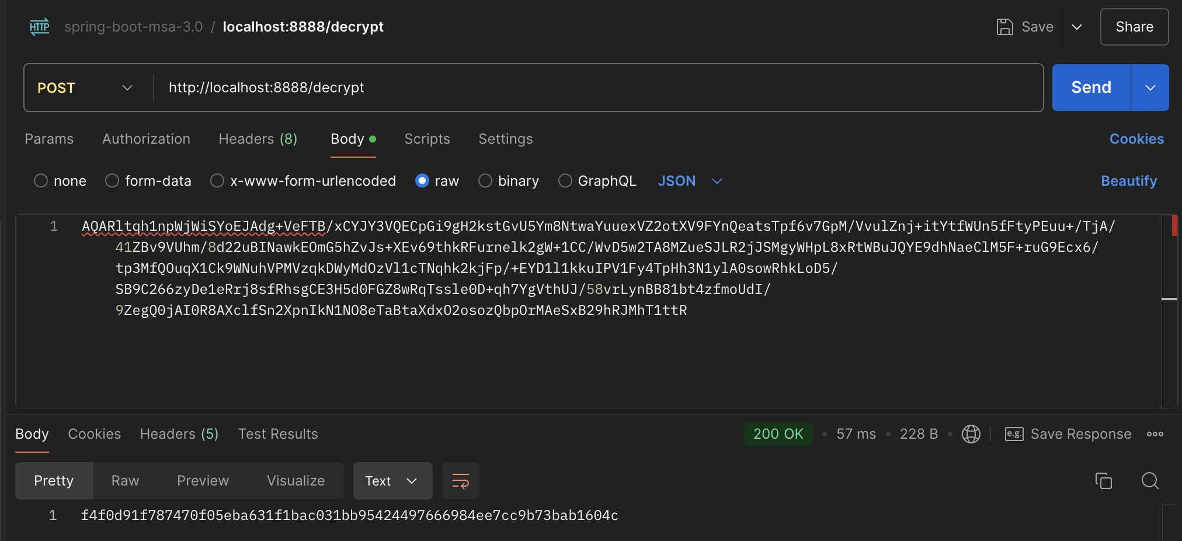Open the Headers (8) request tab

(258, 139)
